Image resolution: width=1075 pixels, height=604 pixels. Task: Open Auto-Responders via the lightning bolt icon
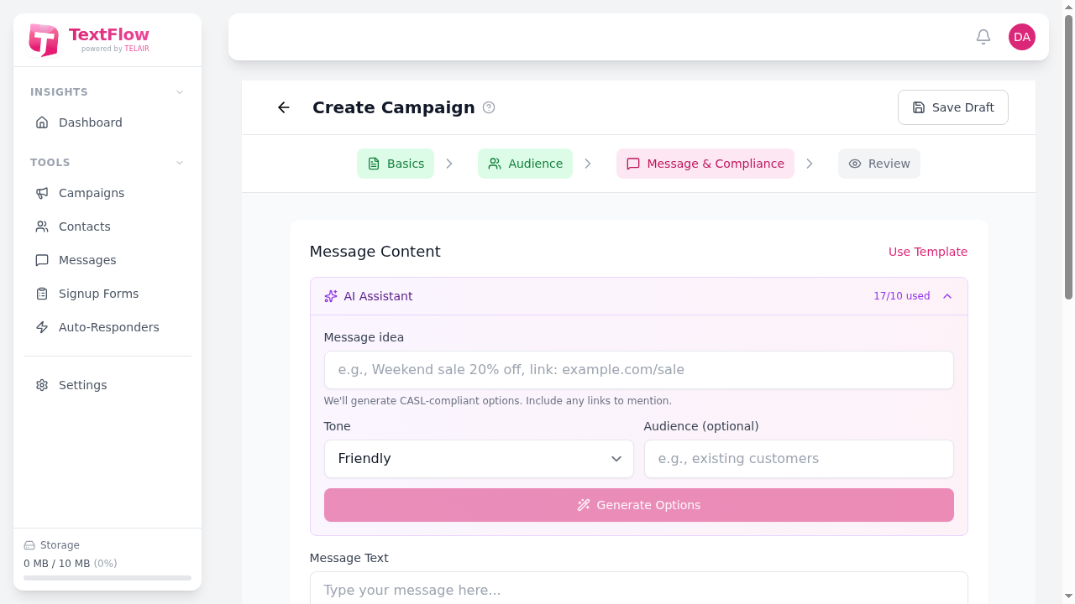coord(42,327)
